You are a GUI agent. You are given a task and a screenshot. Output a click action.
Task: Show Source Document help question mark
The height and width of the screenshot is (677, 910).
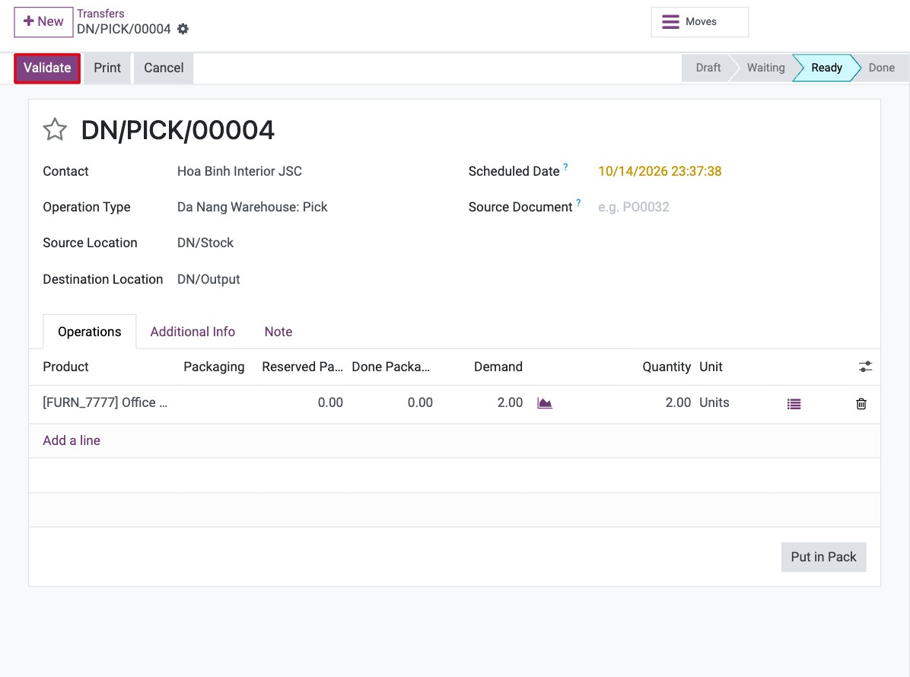[x=578, y=203]
